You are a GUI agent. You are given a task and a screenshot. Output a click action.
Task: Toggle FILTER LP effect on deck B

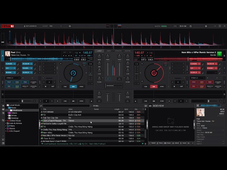coord(194,72)
